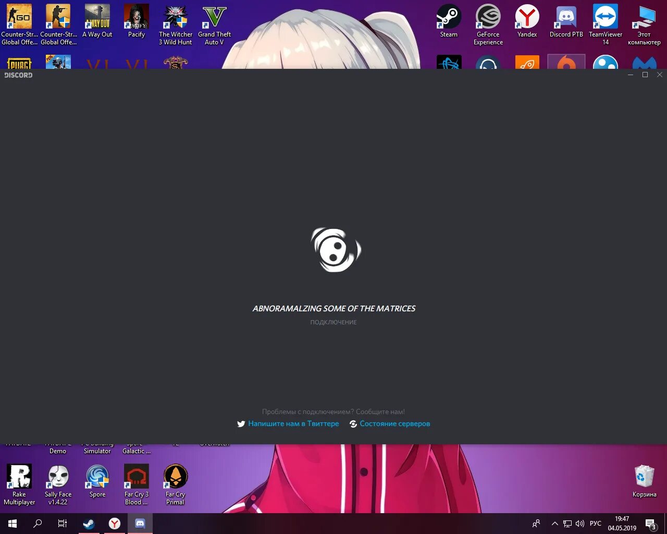This screenshot has width=667, height=534.
Task: Maximize the Discord window
Action: point(645,75)
